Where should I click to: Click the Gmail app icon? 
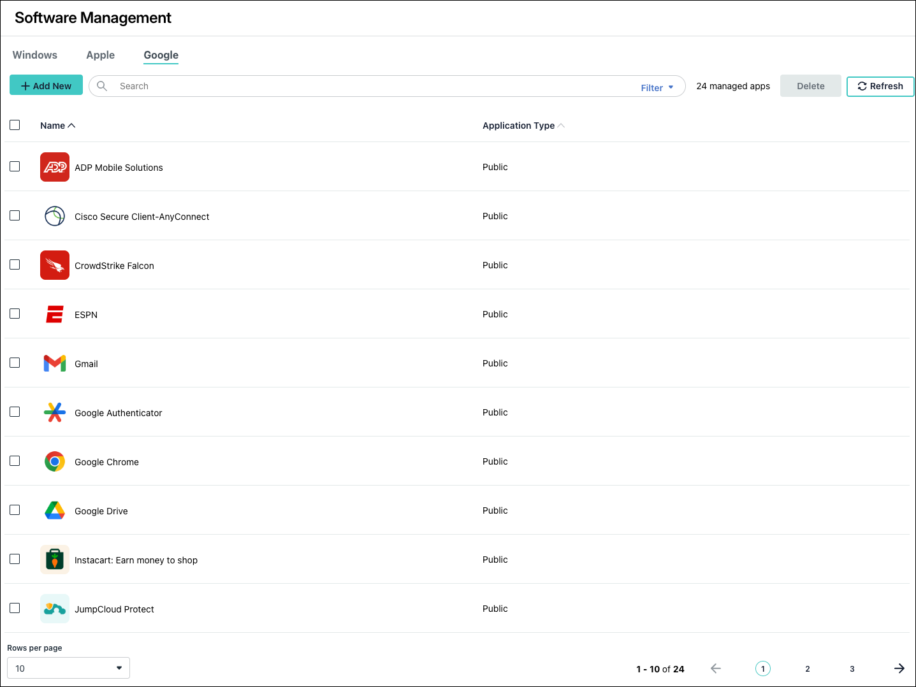[x=55, y=363]
